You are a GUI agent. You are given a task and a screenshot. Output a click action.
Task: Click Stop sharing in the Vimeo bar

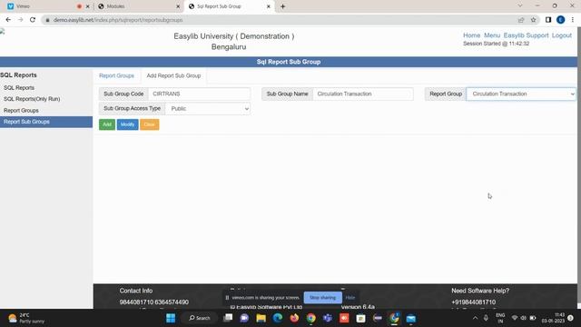click(322, 297)
